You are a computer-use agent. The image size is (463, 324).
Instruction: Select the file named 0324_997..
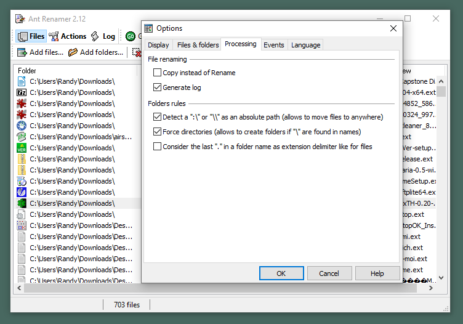point(419,115)
